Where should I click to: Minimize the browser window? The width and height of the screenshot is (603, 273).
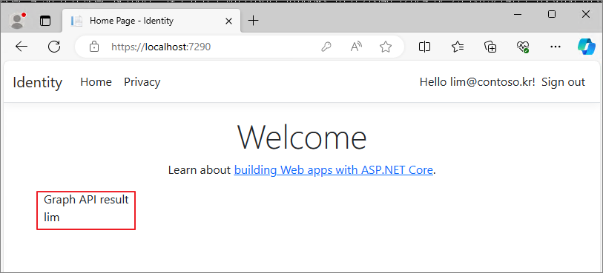pos(518,14)
